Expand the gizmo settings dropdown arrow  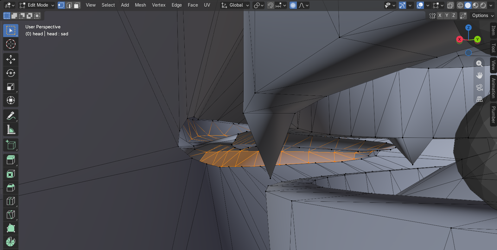(410, 5)
